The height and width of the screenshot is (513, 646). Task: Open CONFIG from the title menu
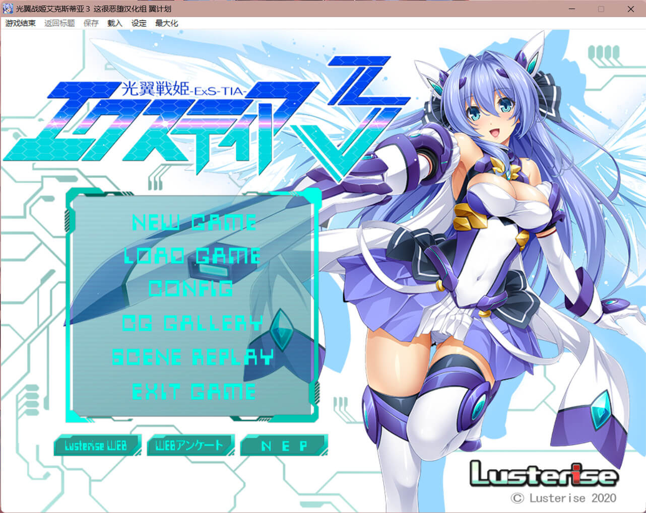191,289
